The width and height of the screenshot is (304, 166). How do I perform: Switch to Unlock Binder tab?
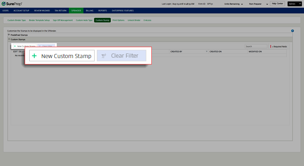click(134, 20)
